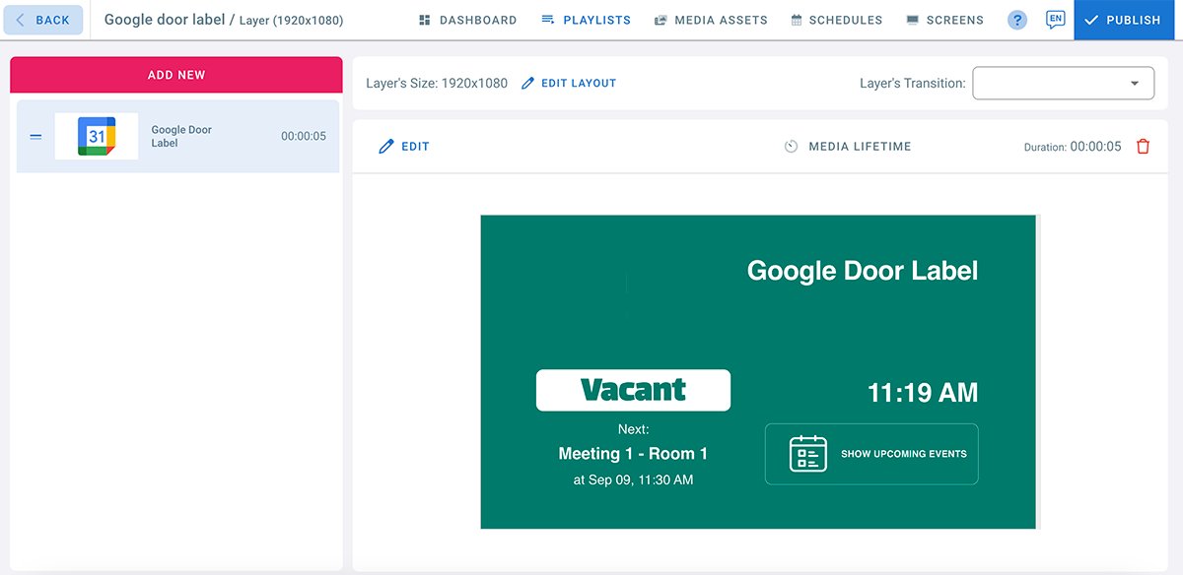Image resolution: width=1183 pixels, height=575 pixels.
Task: Open the Schedules tab
Action: [836, 20]
